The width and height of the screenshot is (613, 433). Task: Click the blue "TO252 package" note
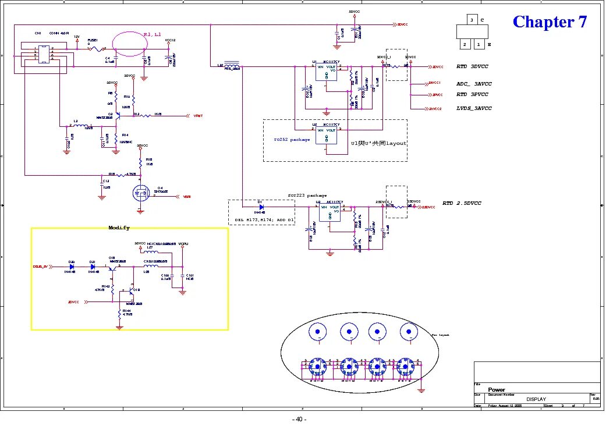292,140
